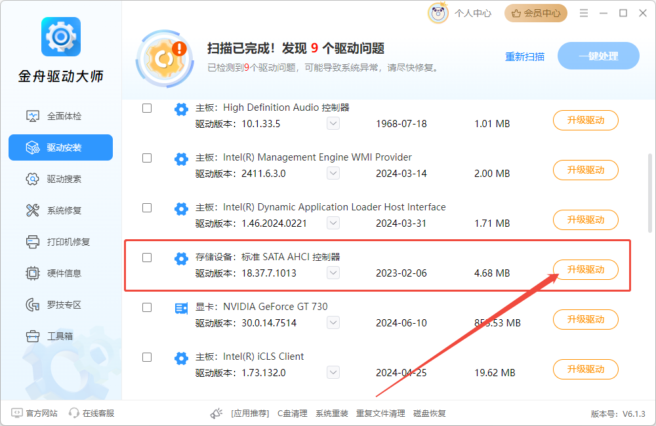Click the 工具箱 toolbox icon in sidebar
This screenshot has height=426, width=656.
(33, 336)
